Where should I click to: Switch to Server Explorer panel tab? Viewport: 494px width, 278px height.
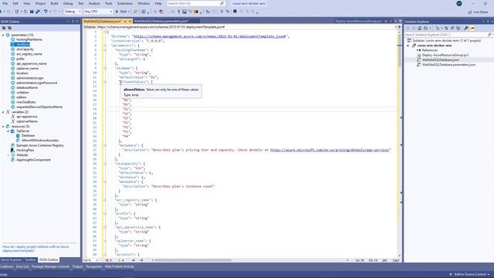(x=11, y=260)
